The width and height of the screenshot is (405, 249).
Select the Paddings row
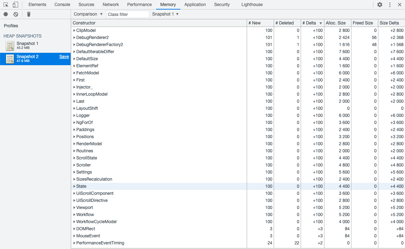tap(238, 130)
